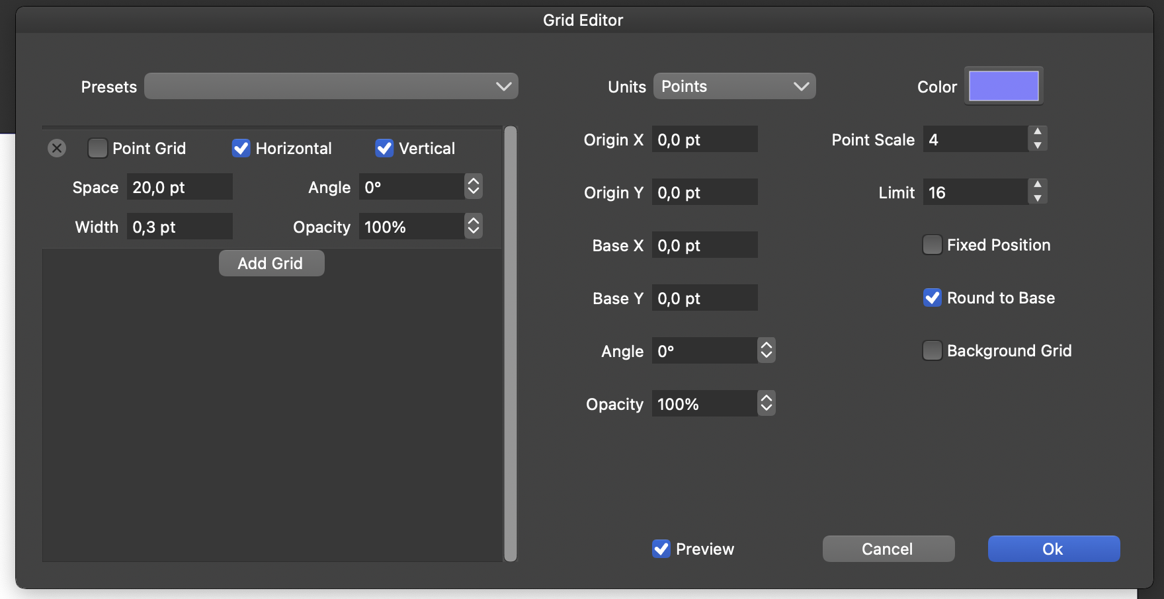Click the grid row's Angle stepper
1164x599 pixels.
473,187
